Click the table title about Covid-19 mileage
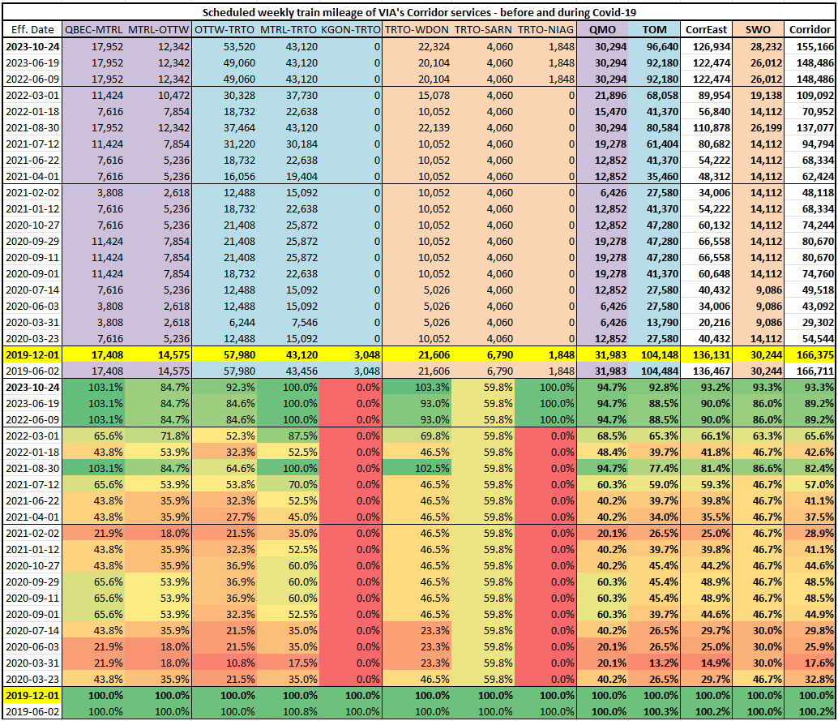Image resolution: width=838 pixels, height=721 pixels. pos(418,11)
